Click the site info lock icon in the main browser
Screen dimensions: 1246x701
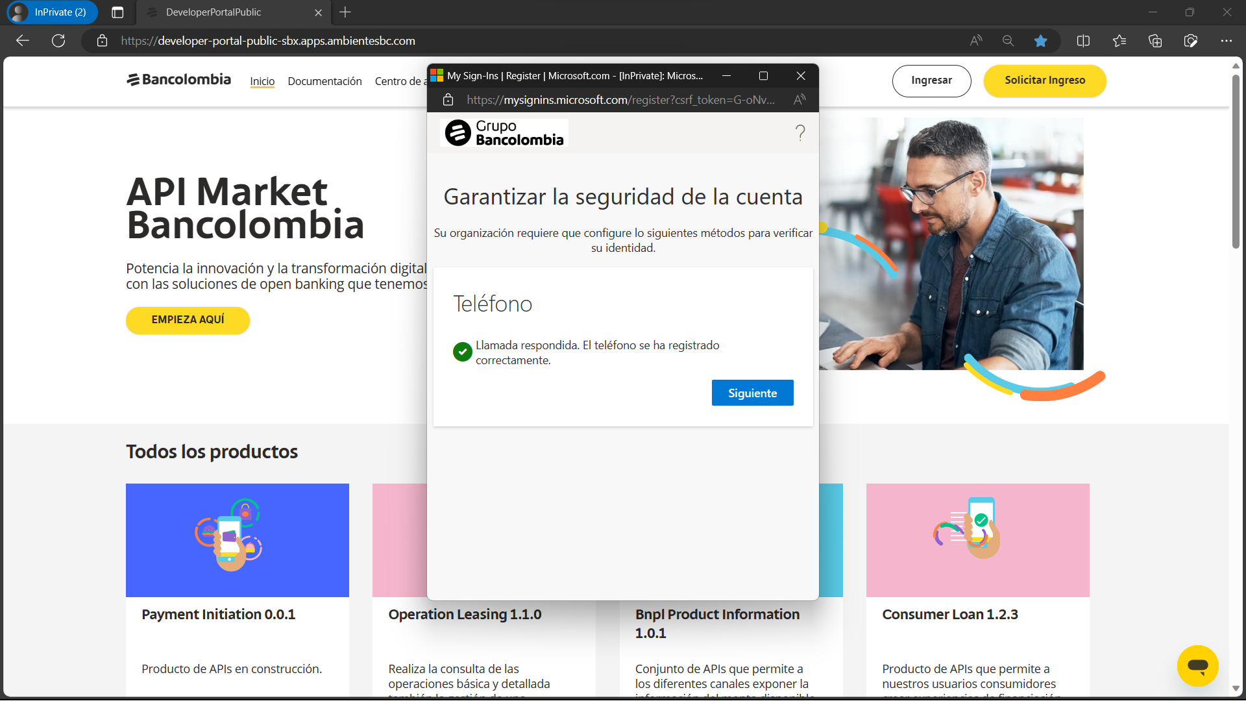[x=102, y=41]
